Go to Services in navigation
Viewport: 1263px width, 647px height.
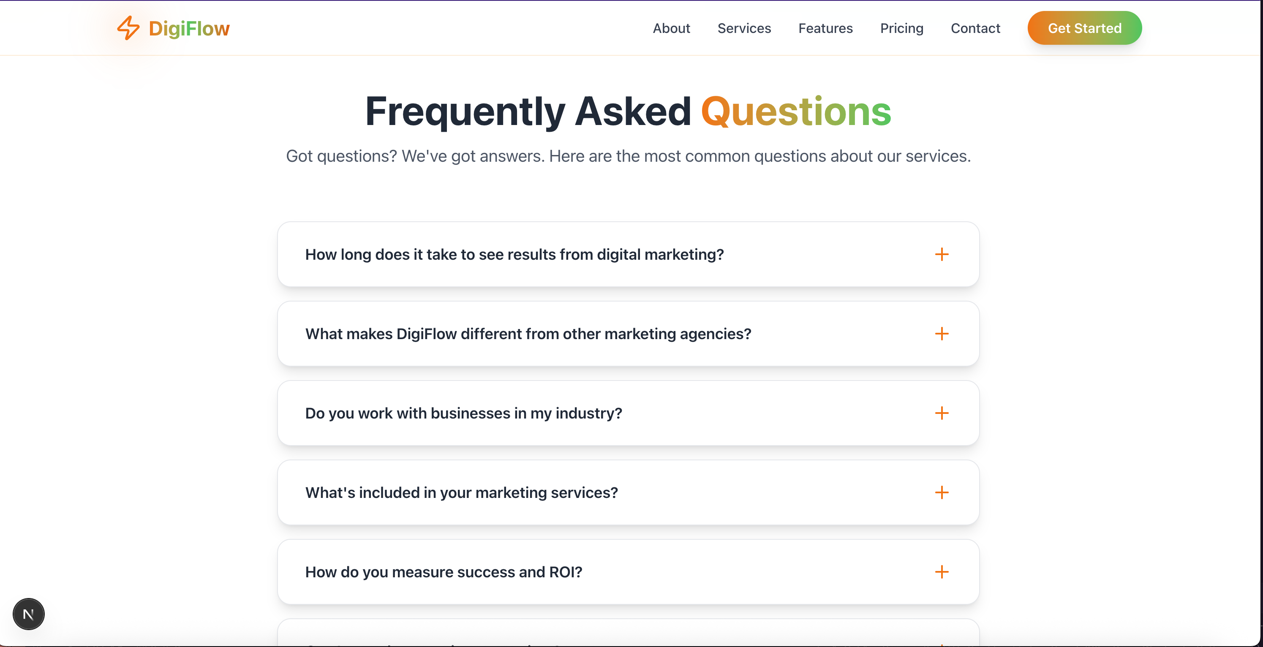744,28
